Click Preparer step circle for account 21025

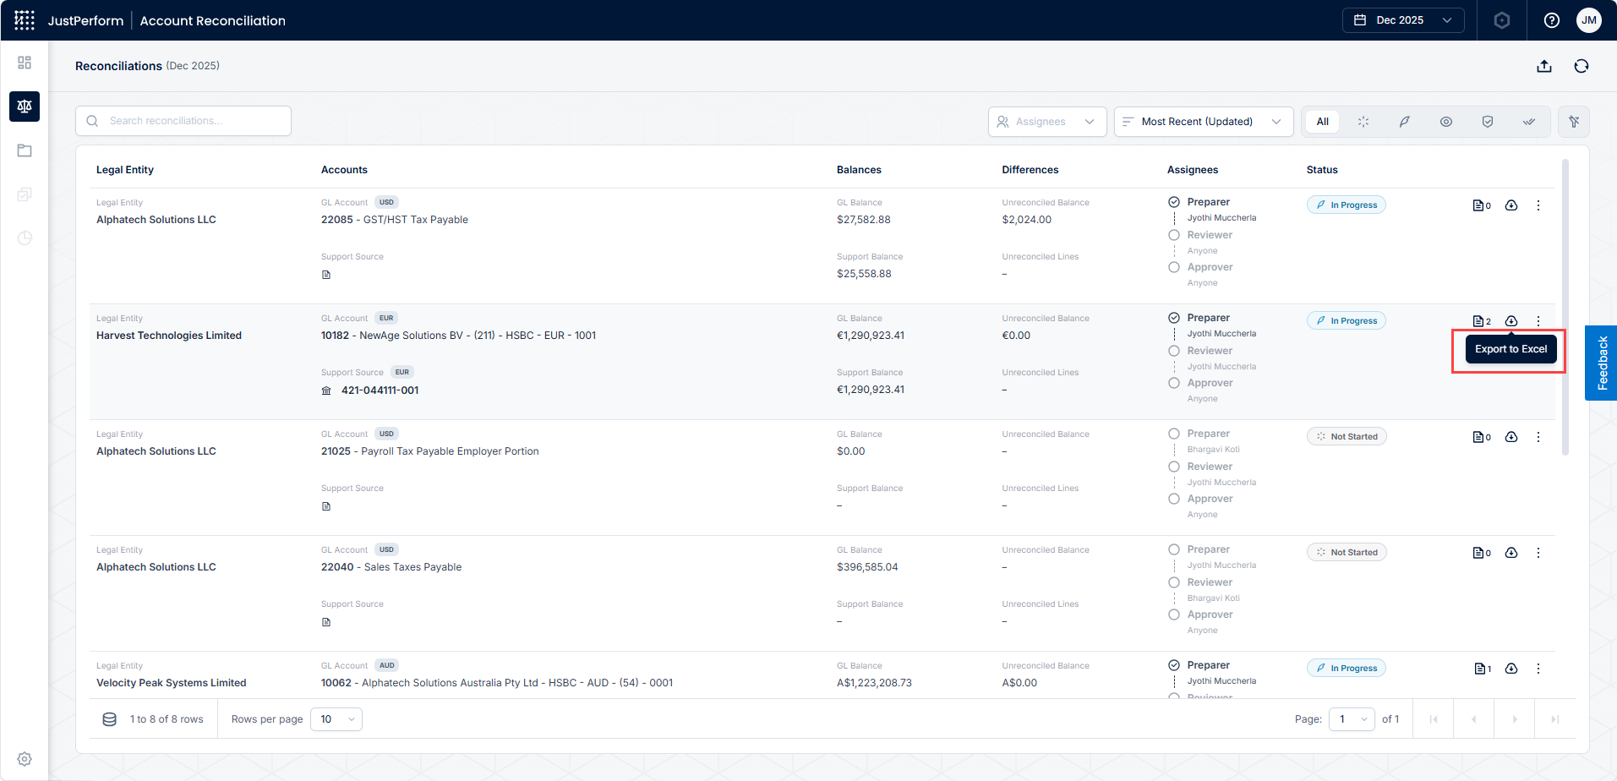[1174, 434]
